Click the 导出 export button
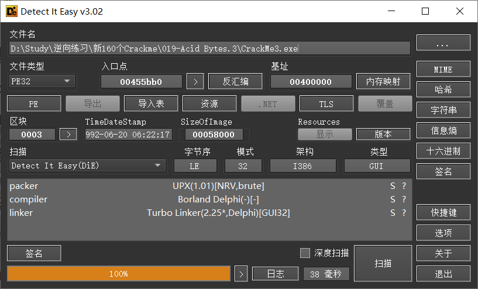Screen dimensions: 478x289 point(92,104)
